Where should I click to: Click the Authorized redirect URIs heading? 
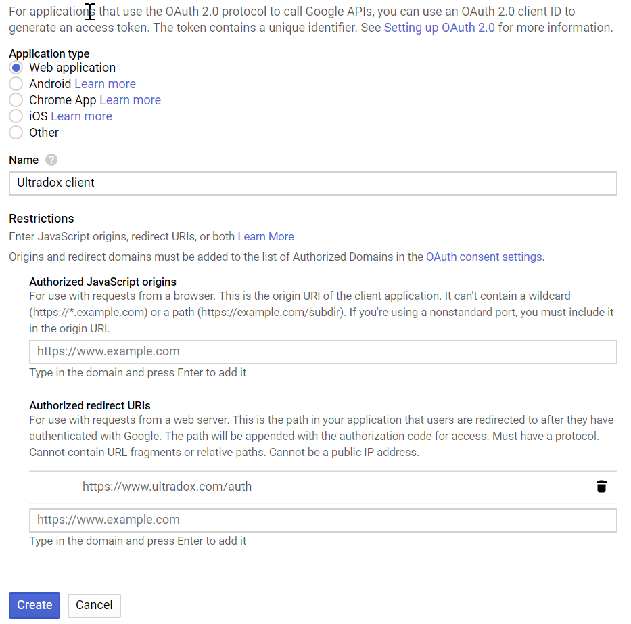point(90,405)
